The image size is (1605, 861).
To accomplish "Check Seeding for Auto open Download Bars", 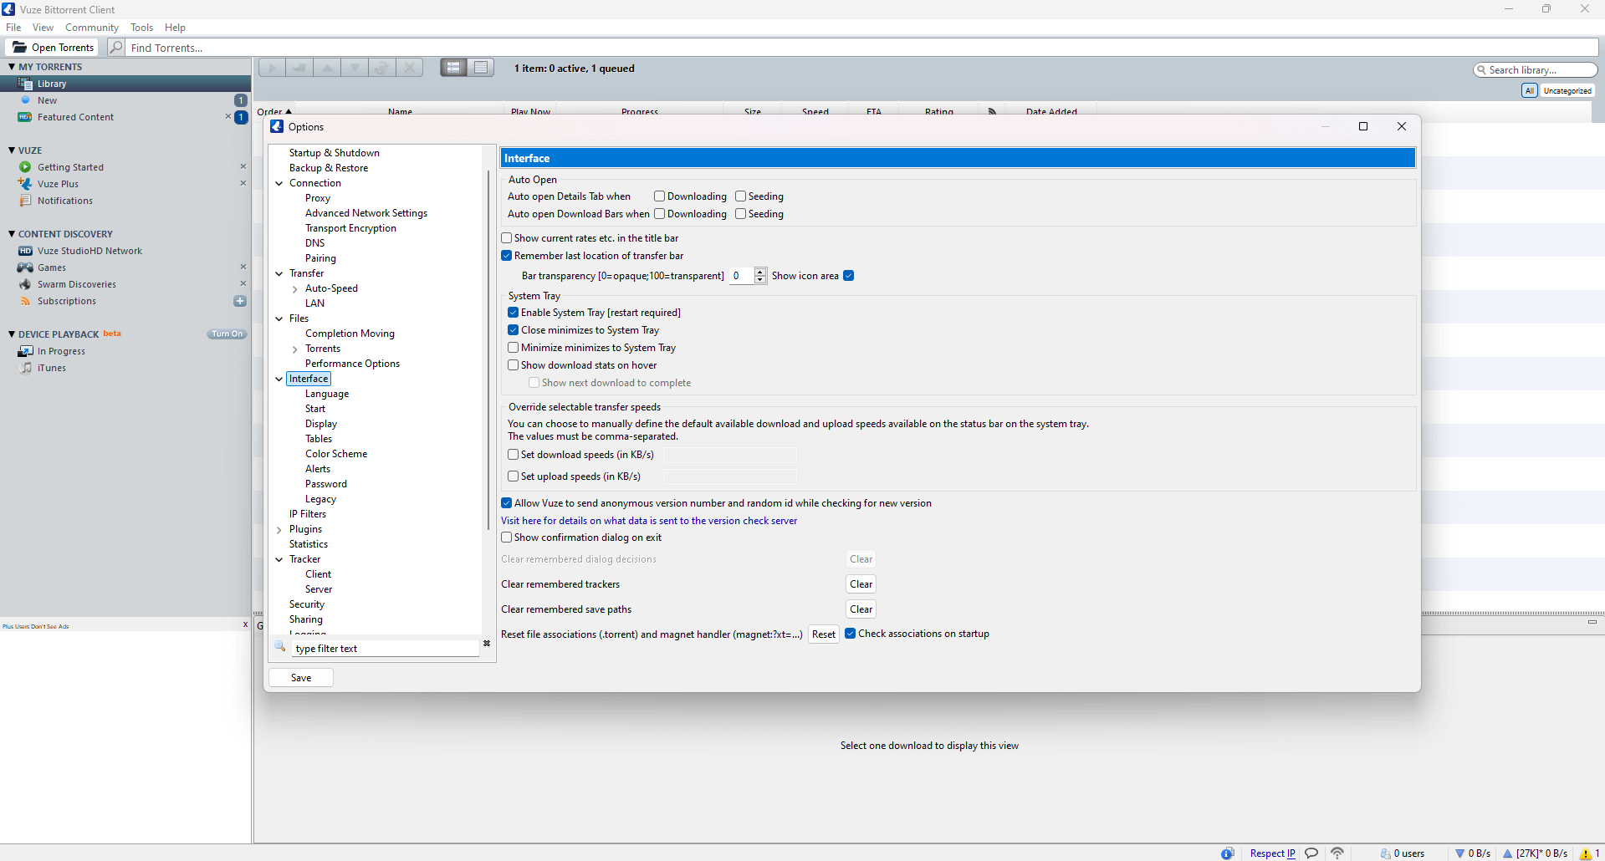I will (740, 214).
